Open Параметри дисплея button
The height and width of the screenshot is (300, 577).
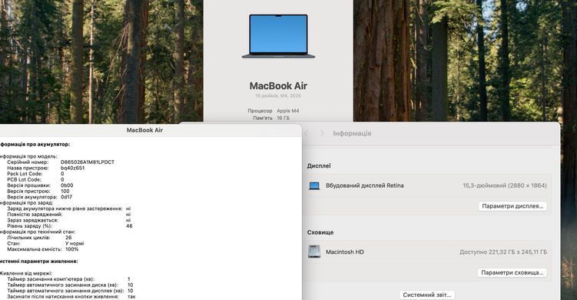click(512, 206)
